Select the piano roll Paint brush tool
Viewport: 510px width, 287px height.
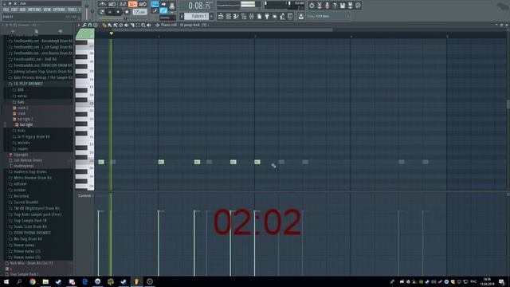[110, 25]
